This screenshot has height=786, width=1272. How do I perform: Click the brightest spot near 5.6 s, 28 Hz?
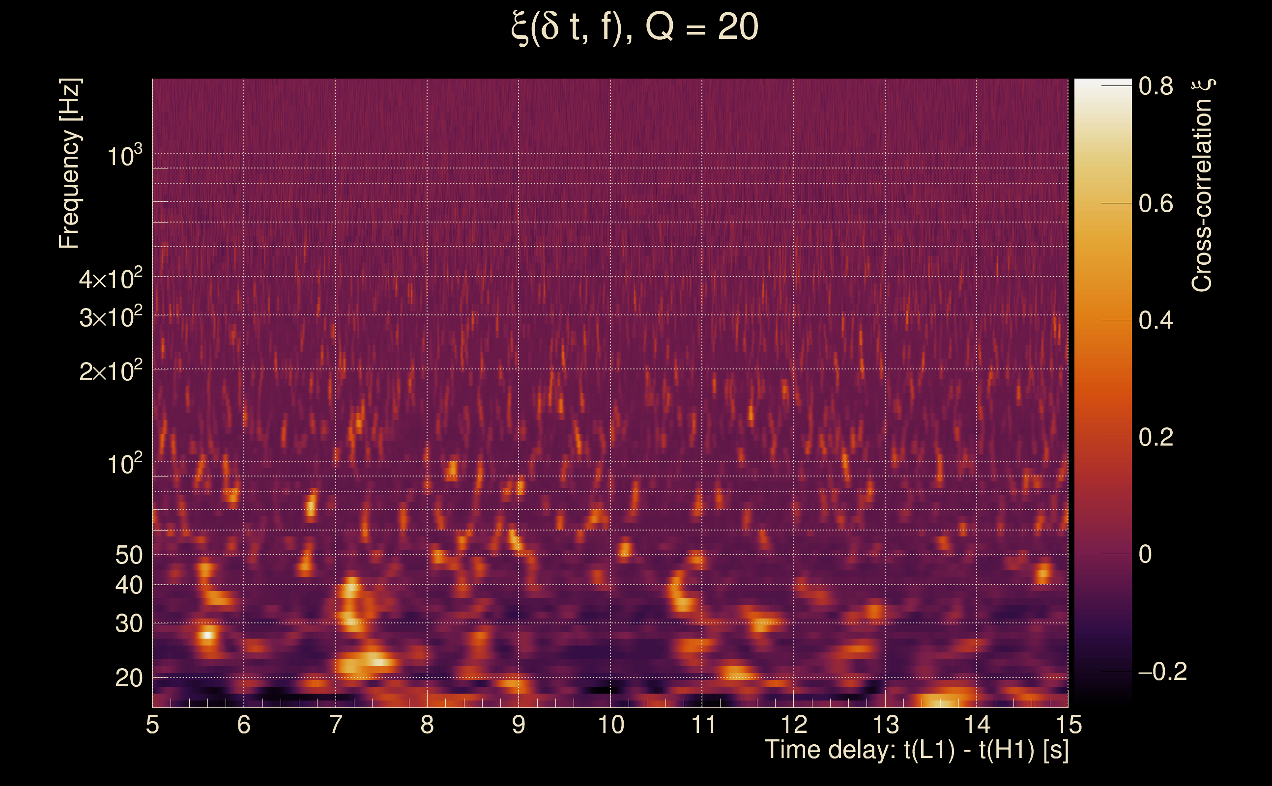pos(207,635)
